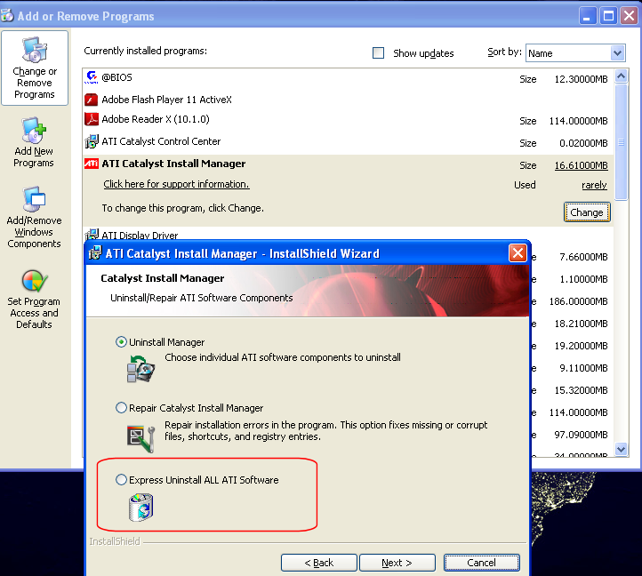Click the Next button in wizard
Screen dimensions: 642x576
pyautogui.click(x=397, y=563)
